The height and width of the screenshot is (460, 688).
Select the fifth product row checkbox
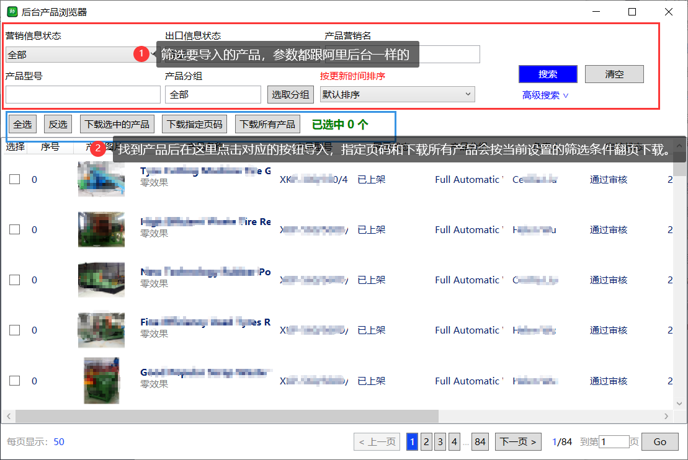click(x=14, y=381)
